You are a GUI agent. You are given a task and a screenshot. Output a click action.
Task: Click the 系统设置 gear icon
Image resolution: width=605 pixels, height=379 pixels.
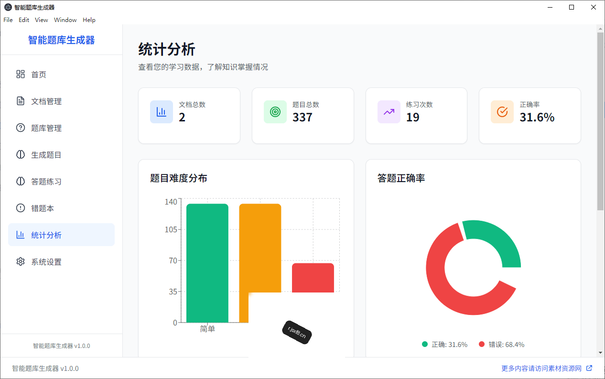coord(20,261)
